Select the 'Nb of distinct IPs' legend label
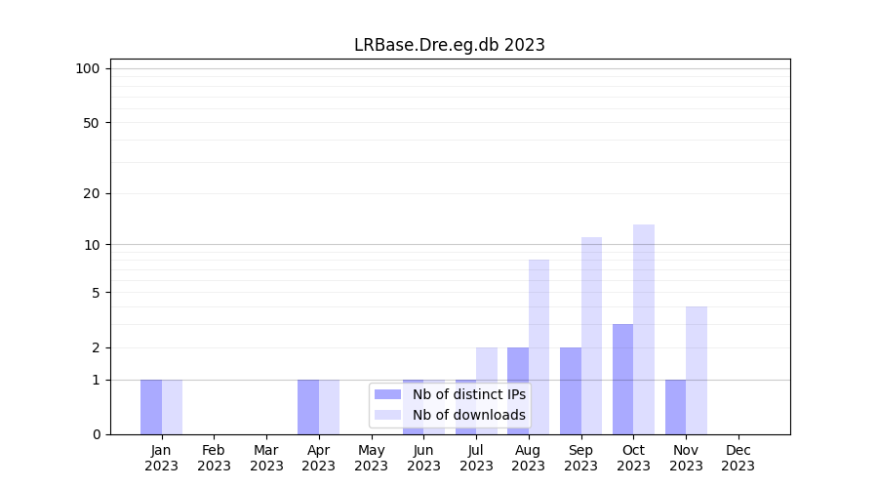Image resolution: width=878 pixels, height=488 pixels. click(468, 394)
